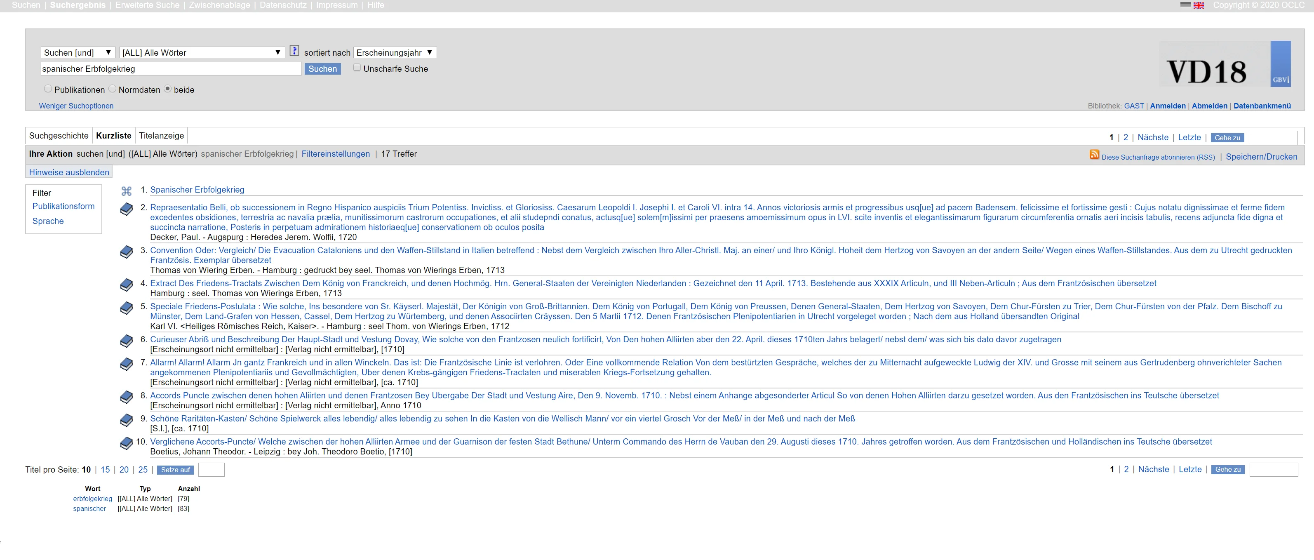Click the book icon beside result 4
The width and height of the screenshot is (1314, 560).
(x=127, y=285)
